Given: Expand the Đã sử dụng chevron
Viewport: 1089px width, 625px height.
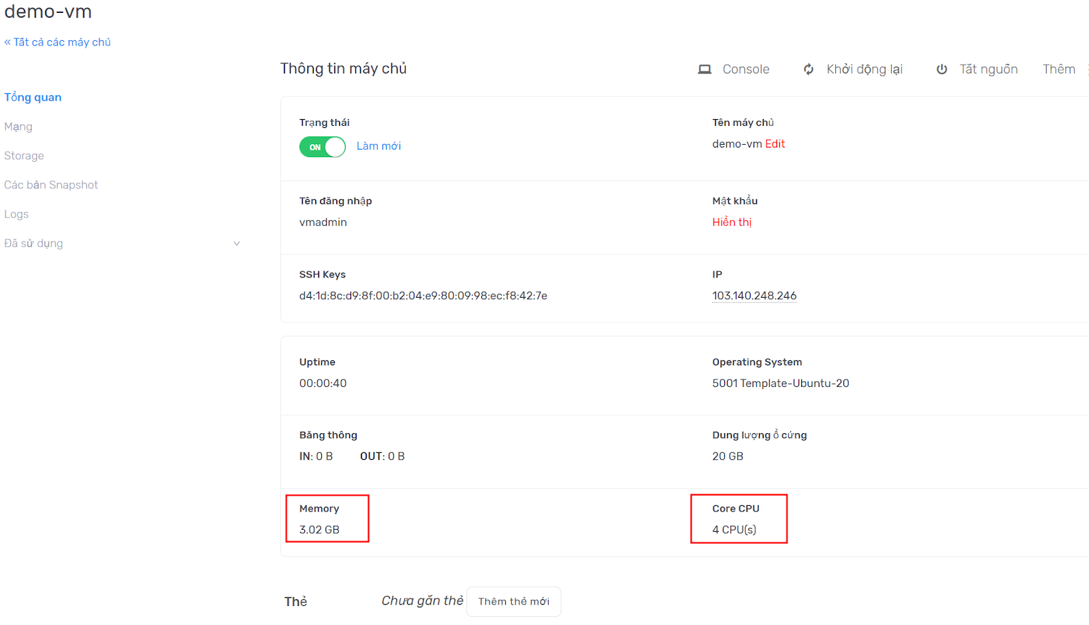Looking at the screenshot, I should click(x=237, y=243).
